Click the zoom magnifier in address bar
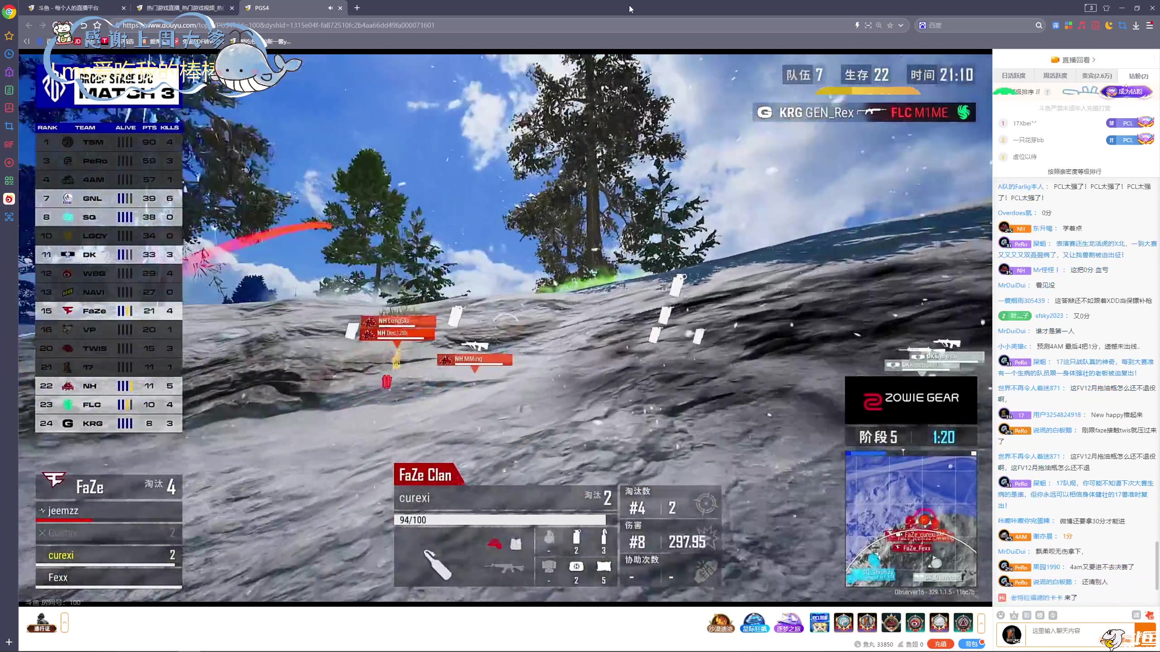The image size is (1160, 652). [879, 25]
